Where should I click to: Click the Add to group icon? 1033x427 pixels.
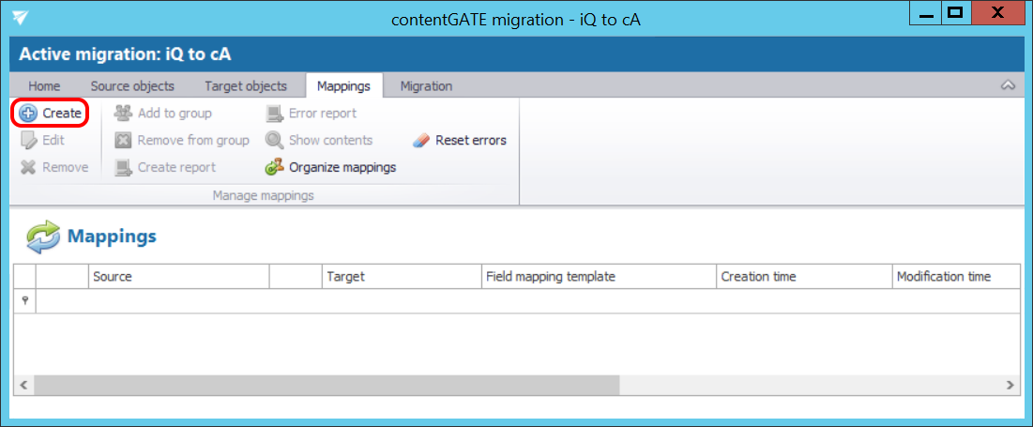coord(123,114)
